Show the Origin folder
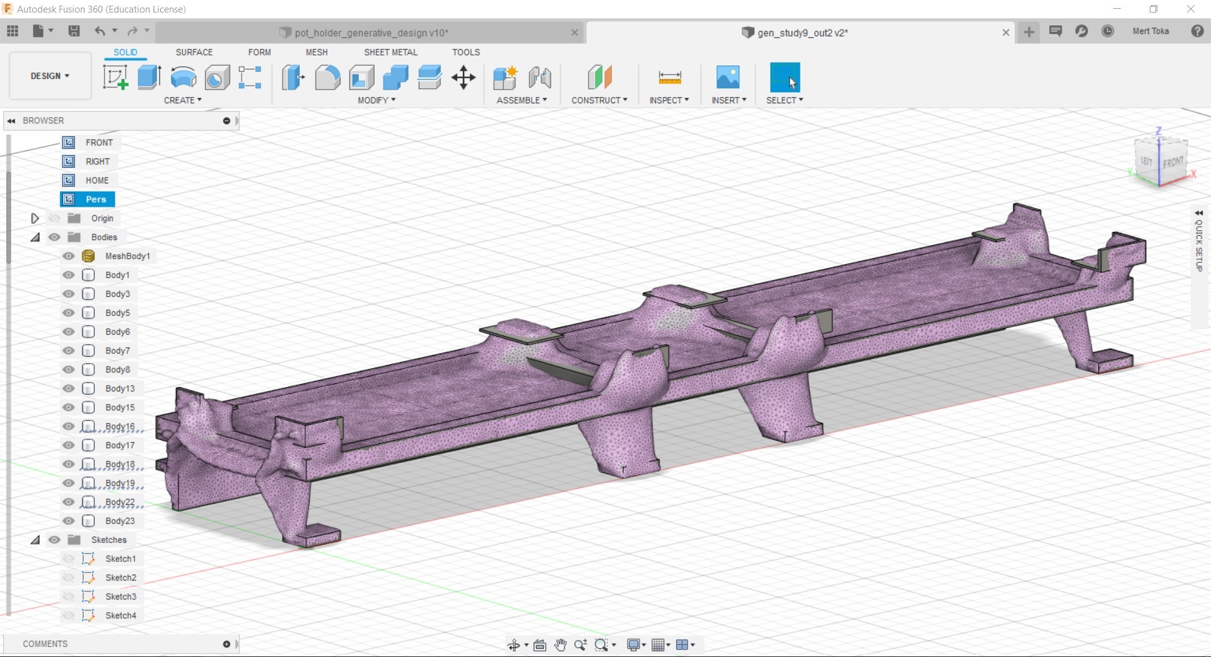 pos(55,218)
